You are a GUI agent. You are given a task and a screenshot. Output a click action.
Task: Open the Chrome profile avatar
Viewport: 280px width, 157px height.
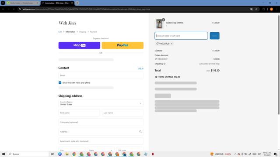[271, 9]
